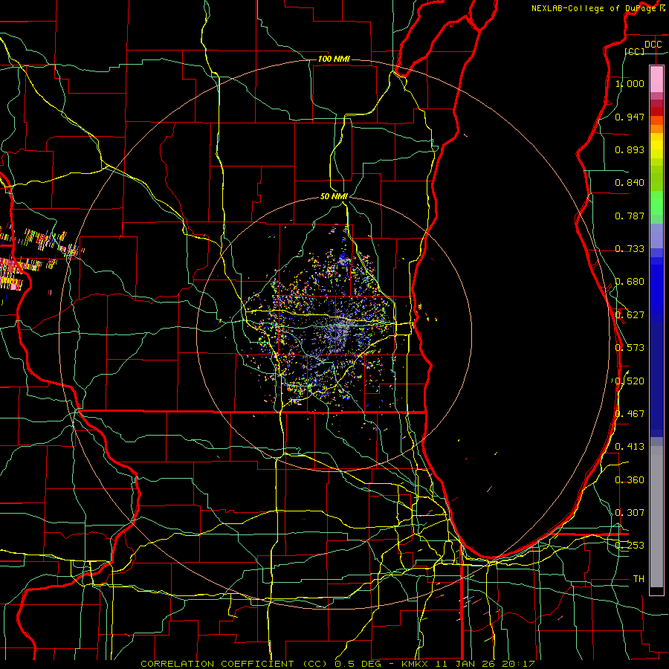Click the 0.573 value on the color scale

(630, 348)
